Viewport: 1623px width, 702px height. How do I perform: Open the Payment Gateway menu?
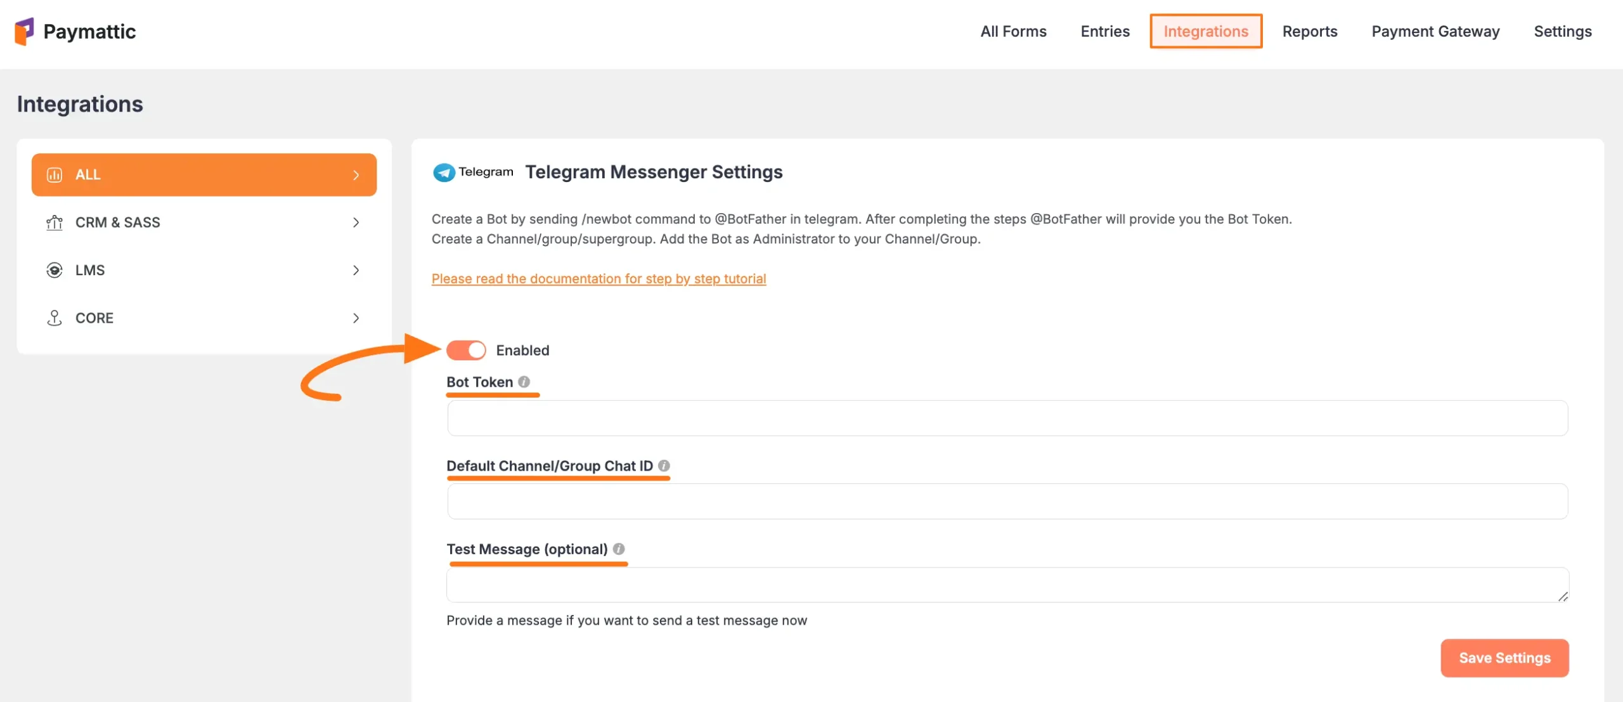pos(1435,31)
